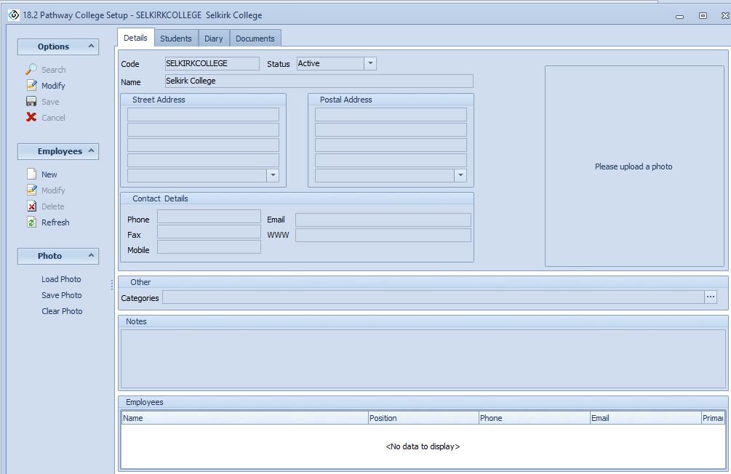The width and height of the screenshot is (731, 474).
Task: Click the Modify employee pencil icon
Action: pos(31,190)
